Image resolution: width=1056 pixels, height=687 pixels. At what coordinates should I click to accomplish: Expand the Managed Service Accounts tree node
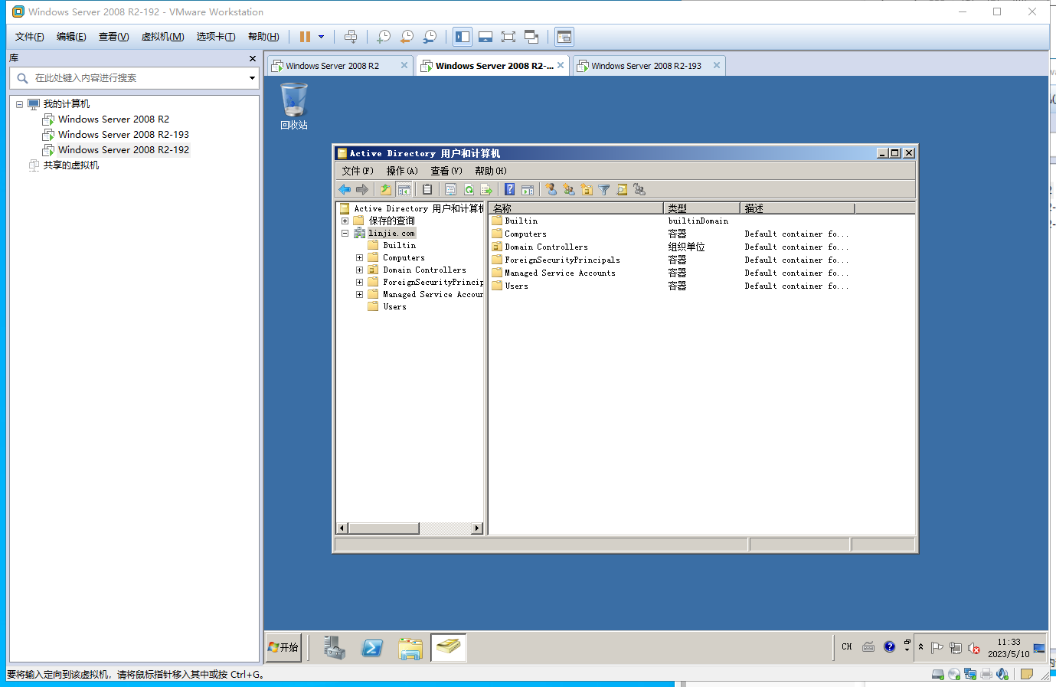coord(359,294)
